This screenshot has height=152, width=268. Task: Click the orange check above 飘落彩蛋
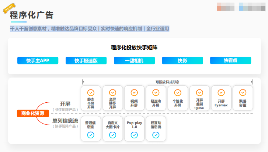243,93
